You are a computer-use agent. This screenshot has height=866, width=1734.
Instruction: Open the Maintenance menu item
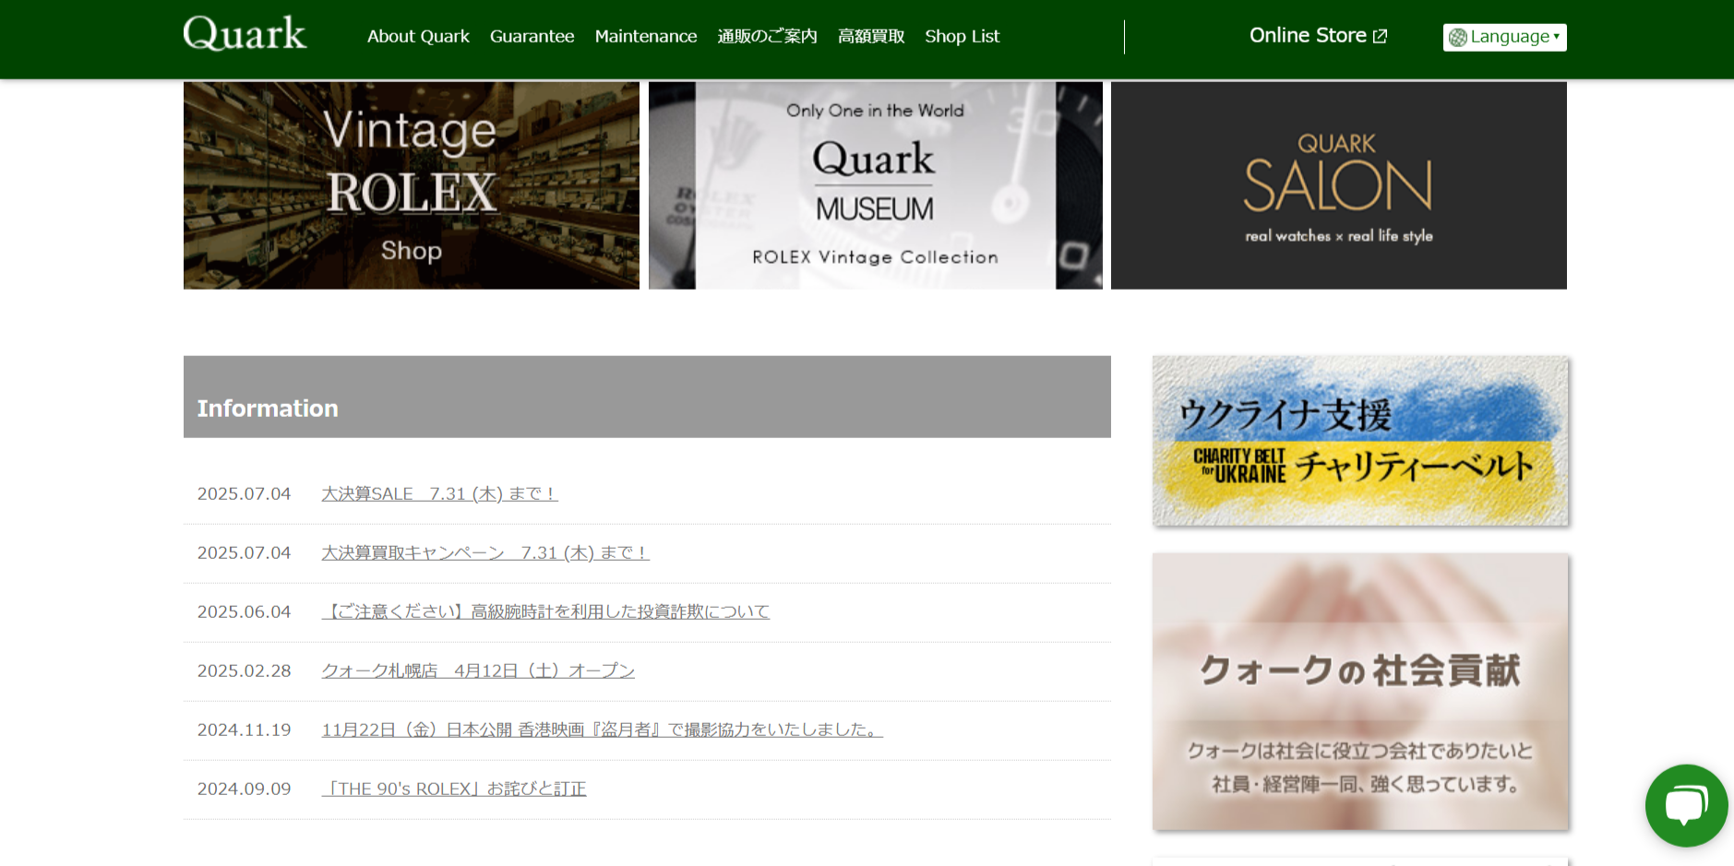click(646, 36)
